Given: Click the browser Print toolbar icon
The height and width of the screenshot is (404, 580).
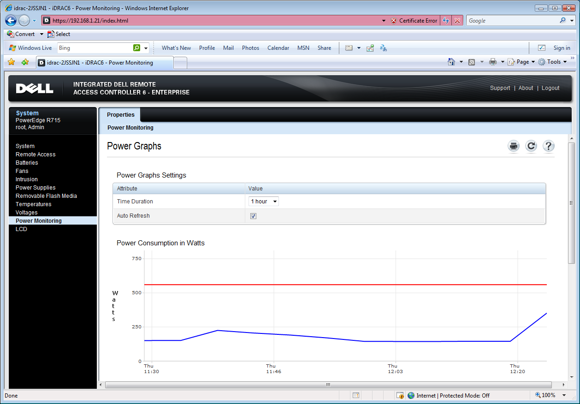Looking at the screenshot, I should pyautogui.click(x=493, y=62).
